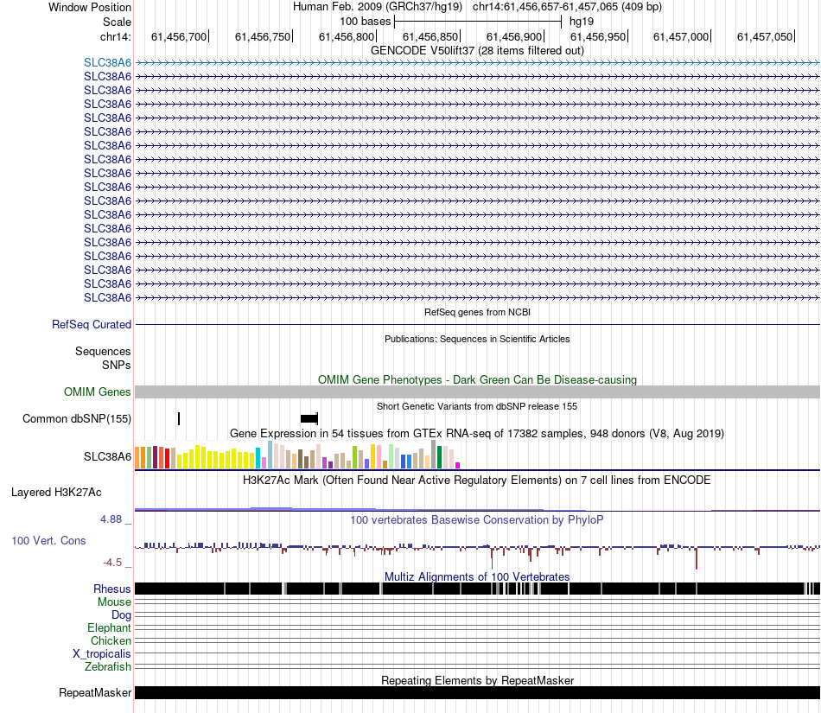Click the position range 'chr14:61,456,657-61,457,065 (409 bp)'

tap(567, 7)
